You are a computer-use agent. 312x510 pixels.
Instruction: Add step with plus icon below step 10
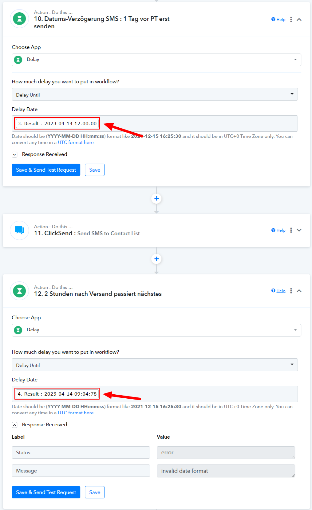pyautogui.click(x=156, y=198)
